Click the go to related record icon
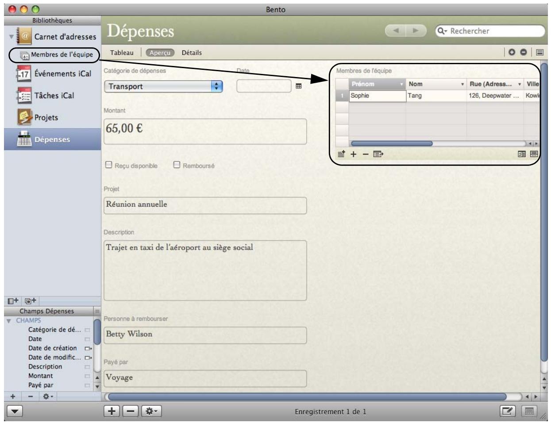The image size is (551, 423). 378,154
